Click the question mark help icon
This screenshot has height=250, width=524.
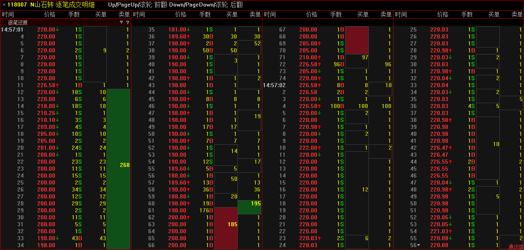coord(127,23)
